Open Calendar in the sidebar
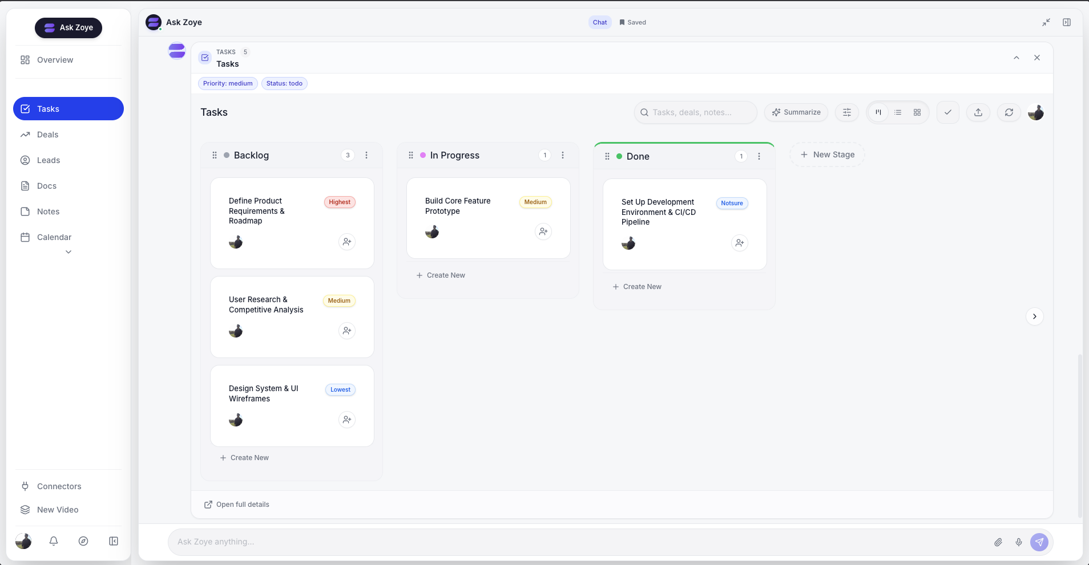The width and height of the screenshot is (1089, 565). point(68,237)
